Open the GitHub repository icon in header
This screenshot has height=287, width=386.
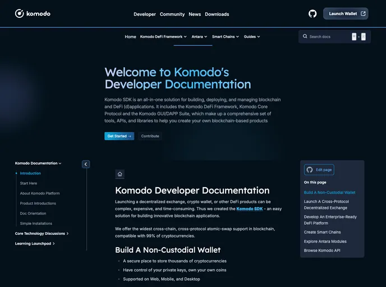(x=313, y=14)
